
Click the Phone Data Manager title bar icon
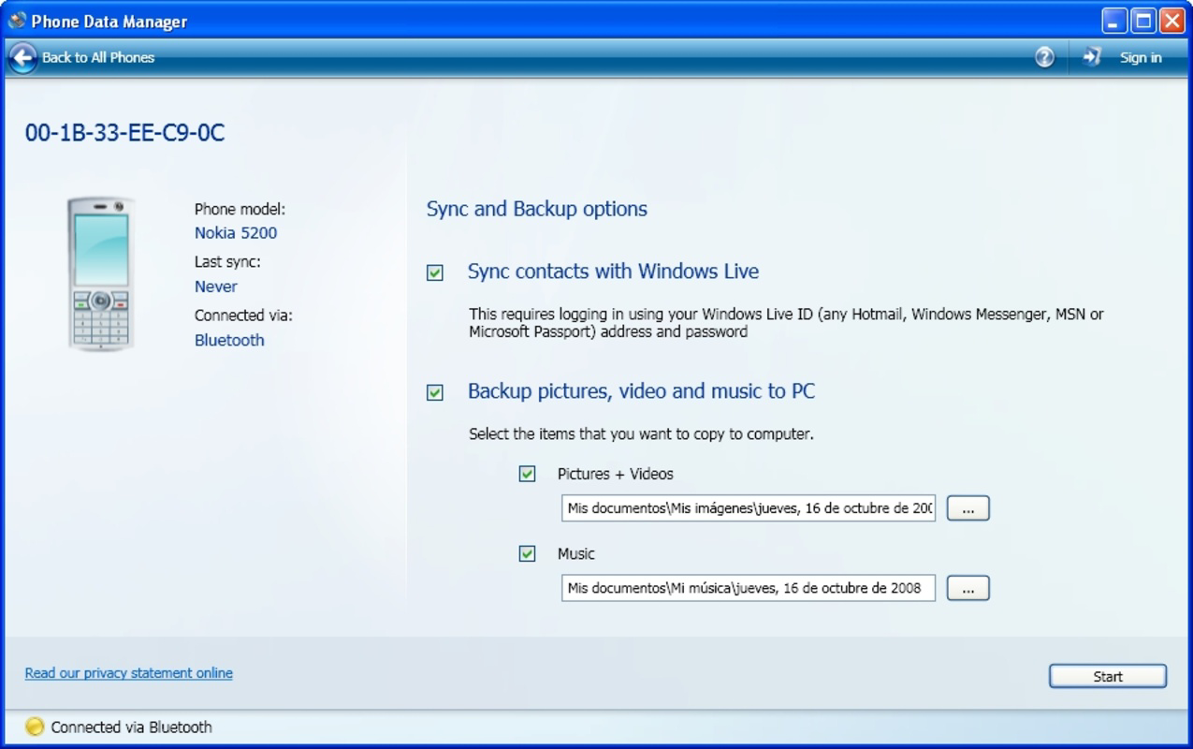[17, 21]
